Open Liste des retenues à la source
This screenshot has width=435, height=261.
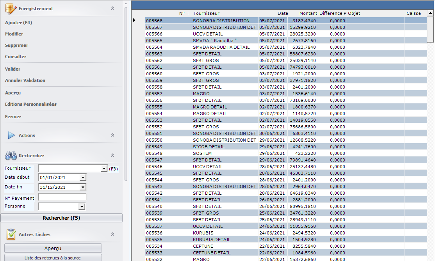click(53, 257)
